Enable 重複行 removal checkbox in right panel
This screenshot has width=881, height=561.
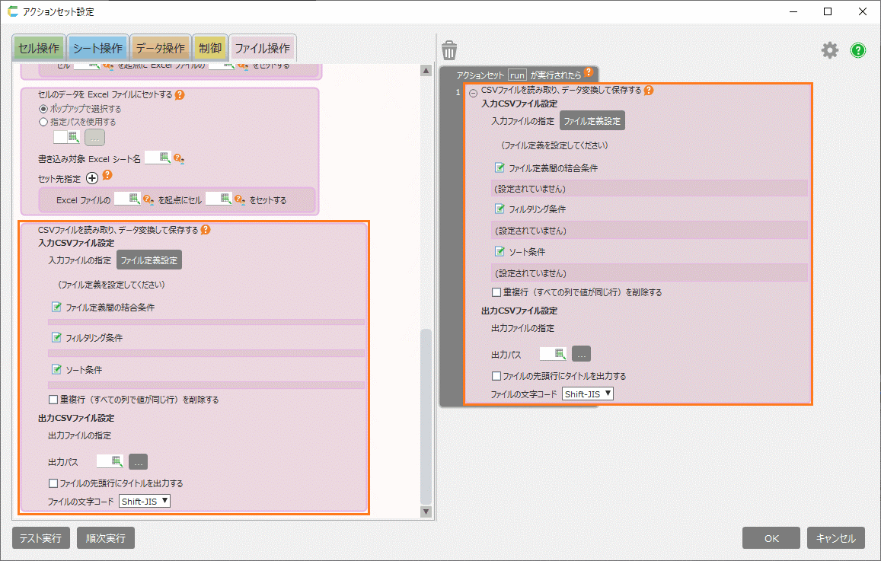click(x=496, y=292)
